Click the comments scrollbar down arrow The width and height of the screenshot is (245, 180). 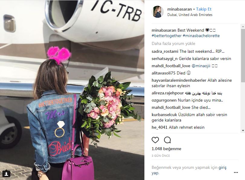click(x=243, y=131)
